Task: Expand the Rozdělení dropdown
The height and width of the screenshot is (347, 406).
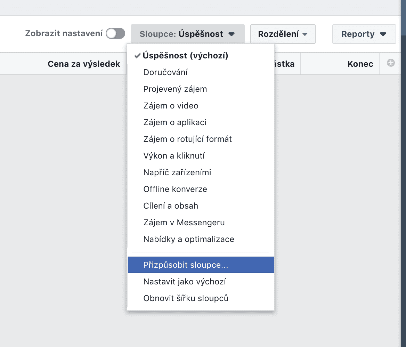Action: [x=283, y=34]
